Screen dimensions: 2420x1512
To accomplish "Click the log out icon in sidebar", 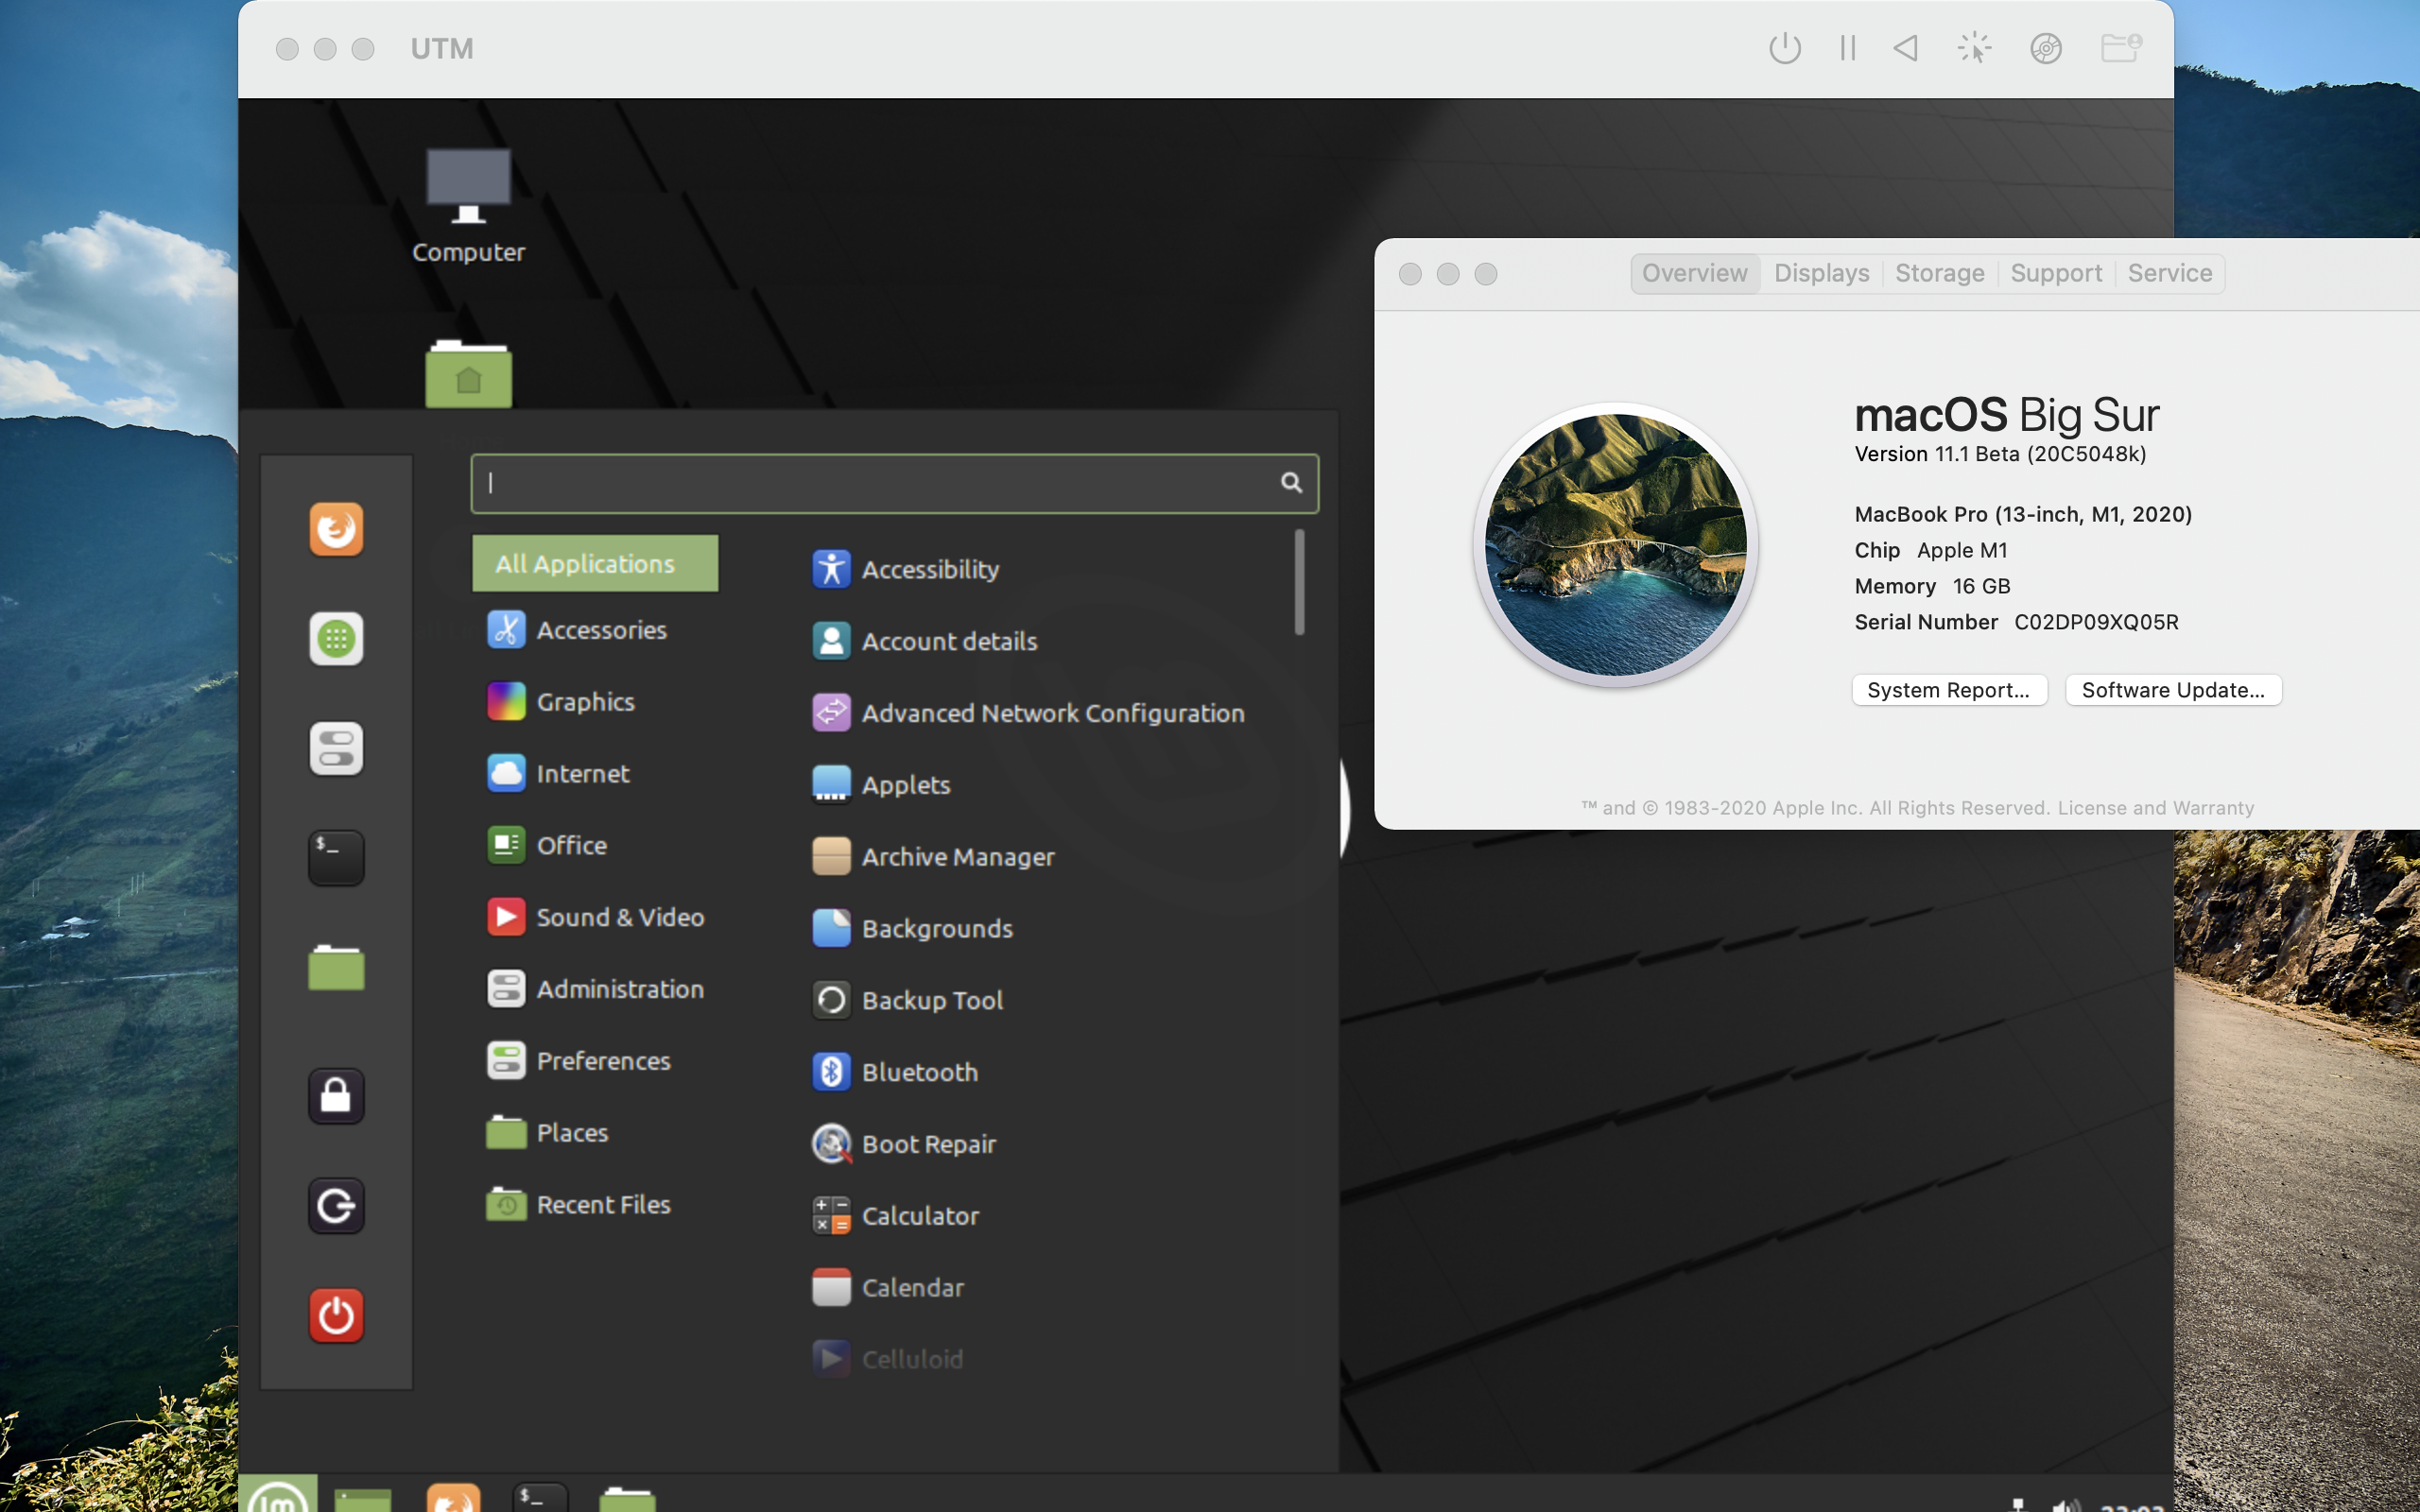I will pyautogui.click(x=336, y=1206).
